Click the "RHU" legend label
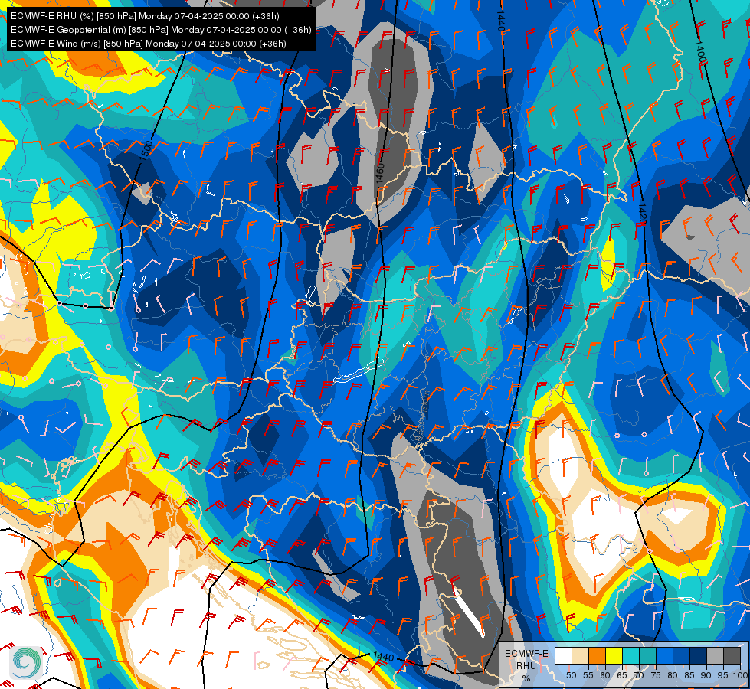Screen dimensions: 750x689 pyautogui.click(x=526, y=665)
